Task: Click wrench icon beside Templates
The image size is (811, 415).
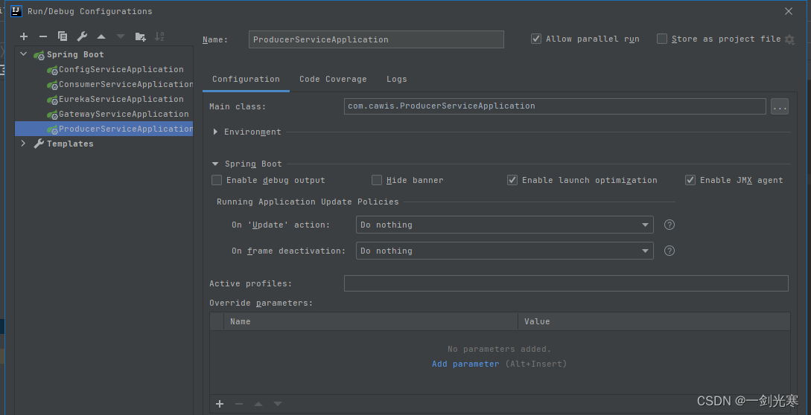Action: coord(39,144)
